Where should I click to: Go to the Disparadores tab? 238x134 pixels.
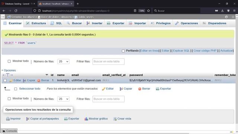(x=214, y=23)
